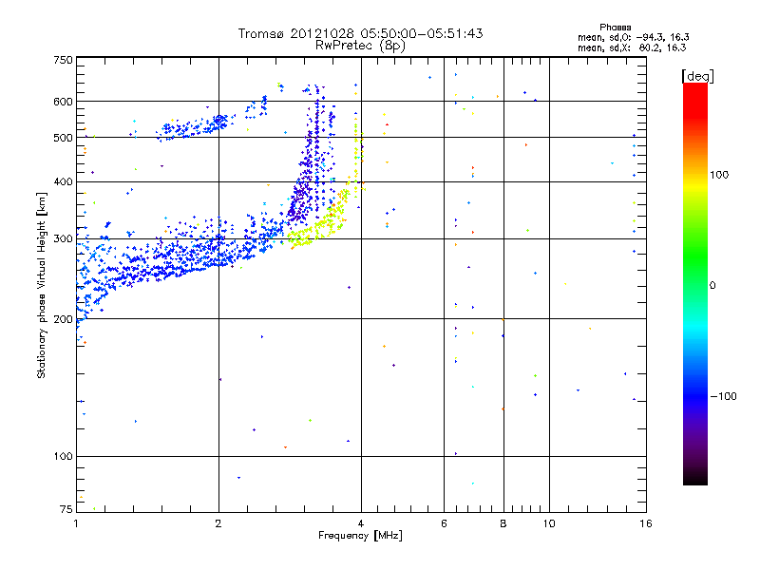This screenshot has width=760, height=570.
Task: Click the green region of the colorbar
Action: point(695,256)
